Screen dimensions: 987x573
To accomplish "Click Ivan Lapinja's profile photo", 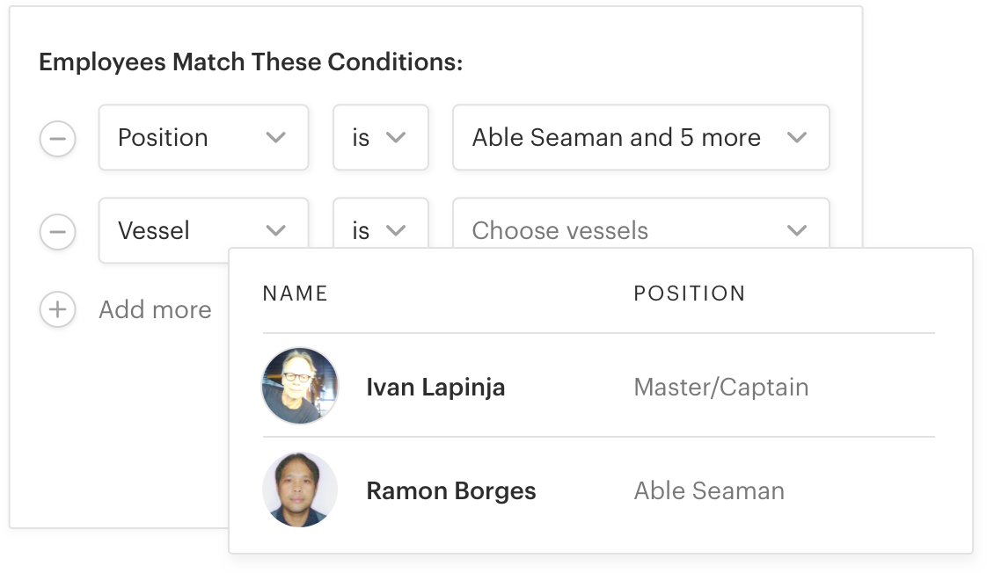I will coord(300,387).
